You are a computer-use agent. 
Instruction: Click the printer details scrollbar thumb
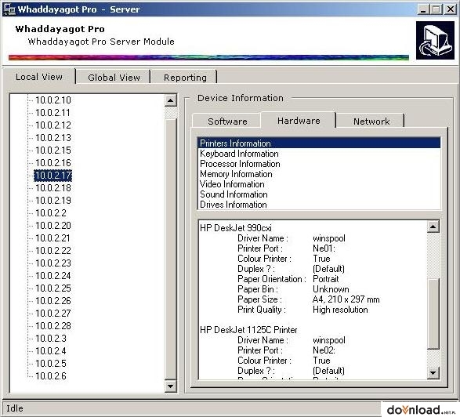433,314
